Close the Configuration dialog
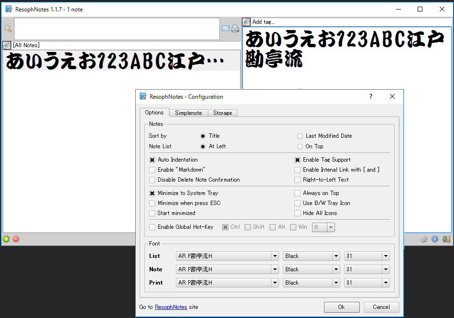The width and height of the screenshot is (454, 318). click(x=392, y=96)
